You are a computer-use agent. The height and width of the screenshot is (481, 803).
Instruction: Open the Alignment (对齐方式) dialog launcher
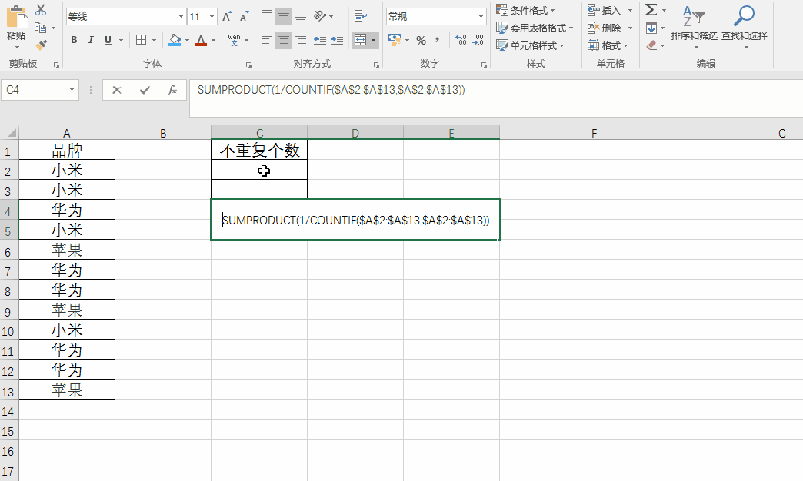point(376,65)
